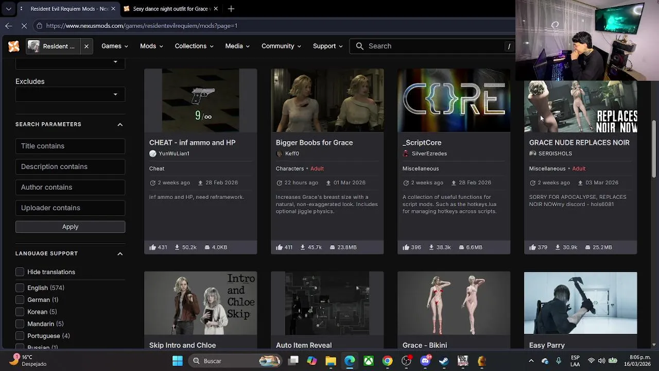Collapse the Language Support section
Viewport: 659px width, 371px height.
(x=120, y=254)
